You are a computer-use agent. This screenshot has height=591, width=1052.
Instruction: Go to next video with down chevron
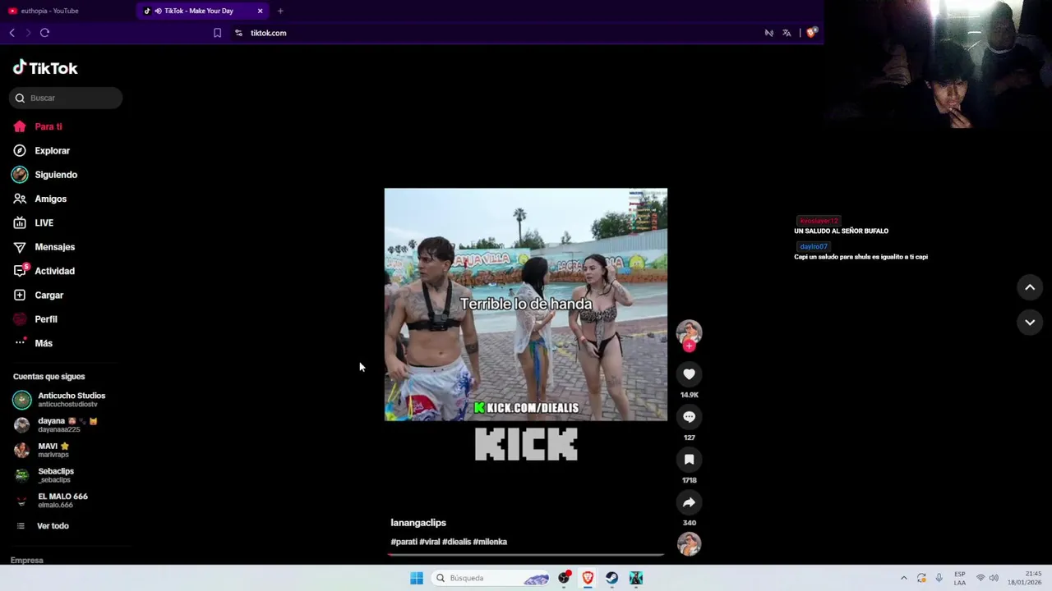point(1030,323)
